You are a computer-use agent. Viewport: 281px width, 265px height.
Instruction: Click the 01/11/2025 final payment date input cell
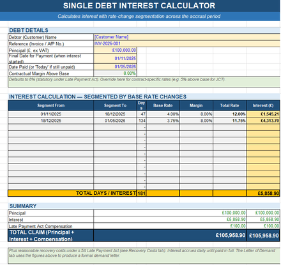[x=115, y=59]
